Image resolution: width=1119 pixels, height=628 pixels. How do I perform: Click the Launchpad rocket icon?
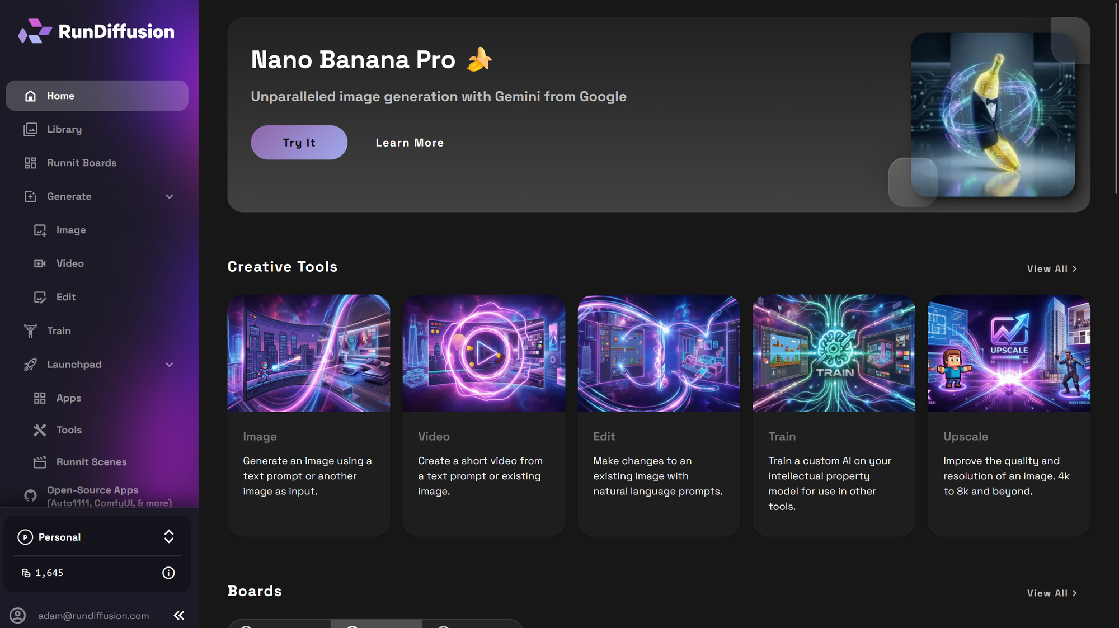point(31,365)
